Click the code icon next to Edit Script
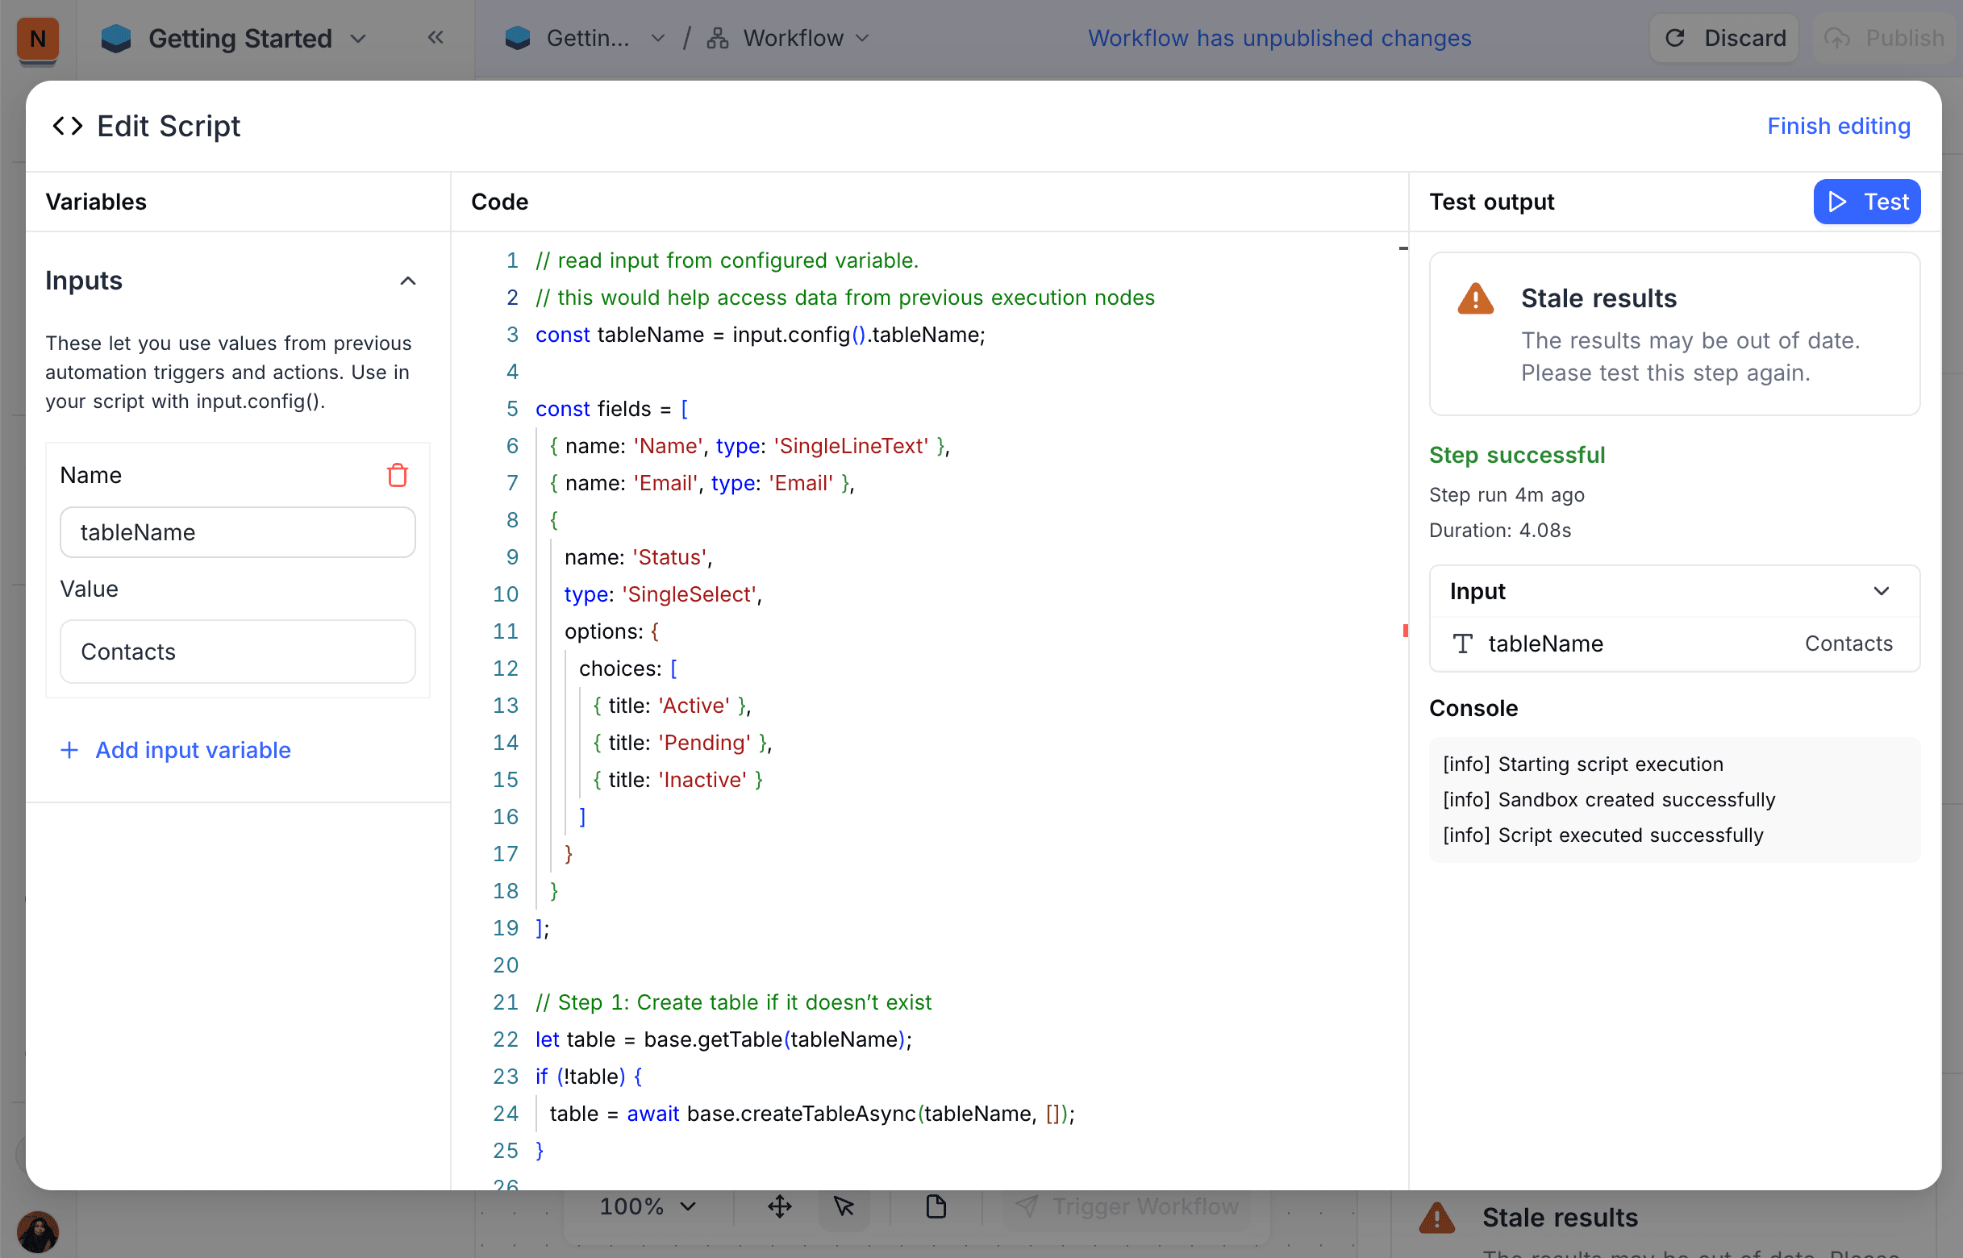The image size is (1963, 1258). click(x=68, y=126)
